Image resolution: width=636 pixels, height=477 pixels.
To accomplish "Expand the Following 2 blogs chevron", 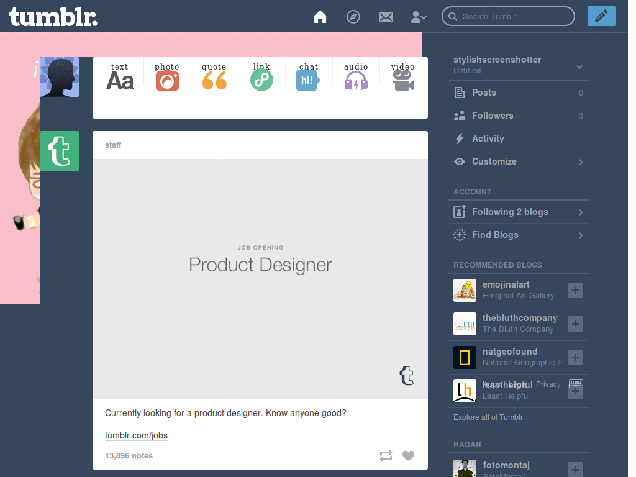I will pyautogui.click(x=581, y=212).
